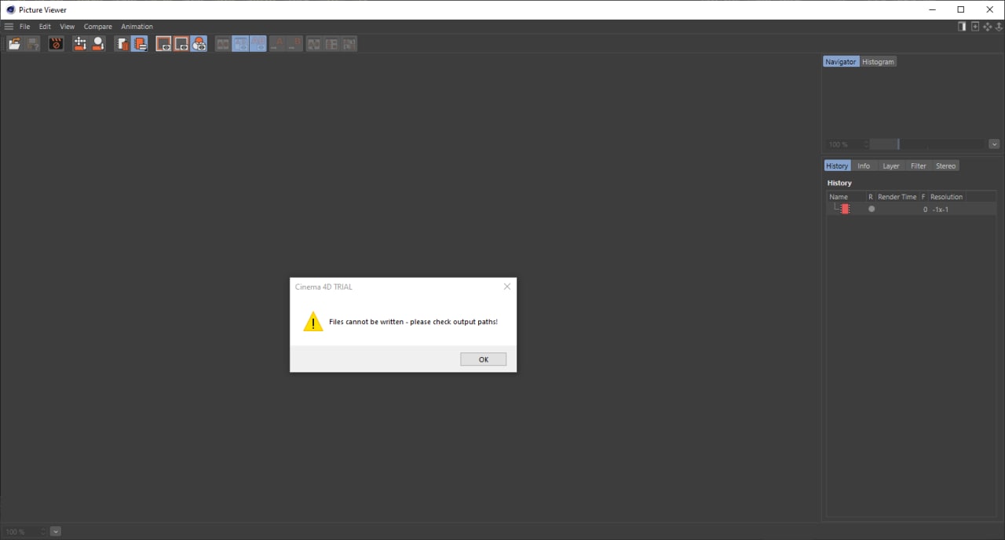Click the Name column header
Image resolution: width=1005 pixels, height=540 pixels.
coord(846,197)
